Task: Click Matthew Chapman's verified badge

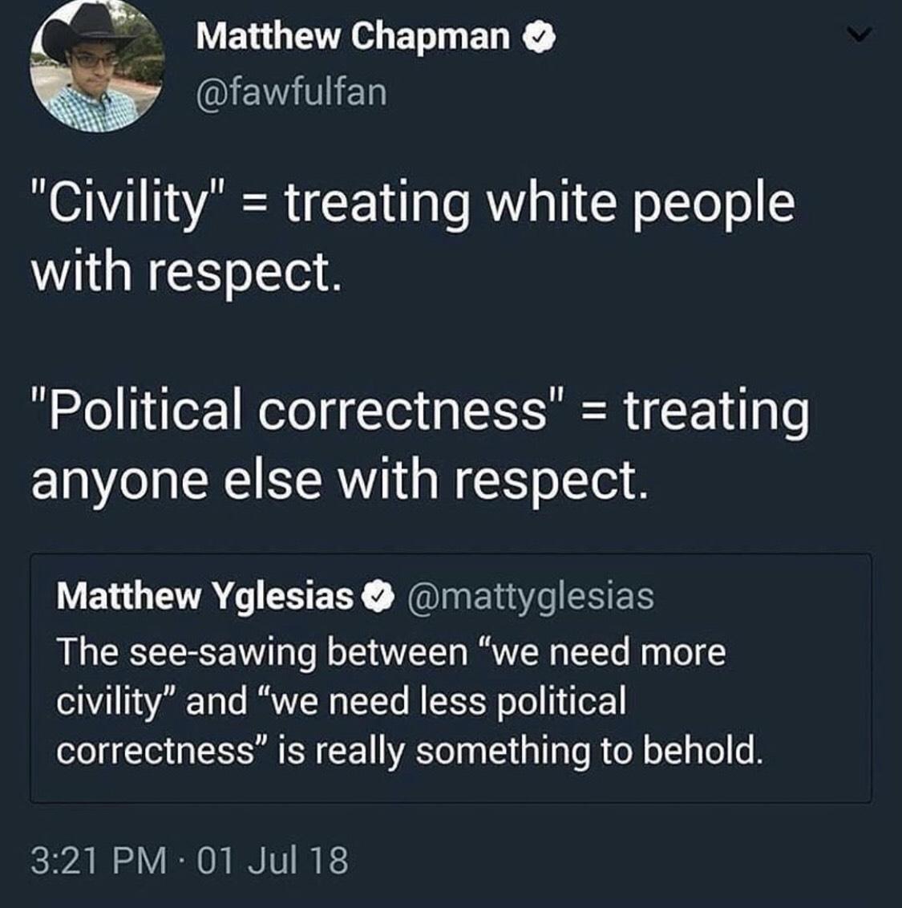Action: click(x=537, y=36)
